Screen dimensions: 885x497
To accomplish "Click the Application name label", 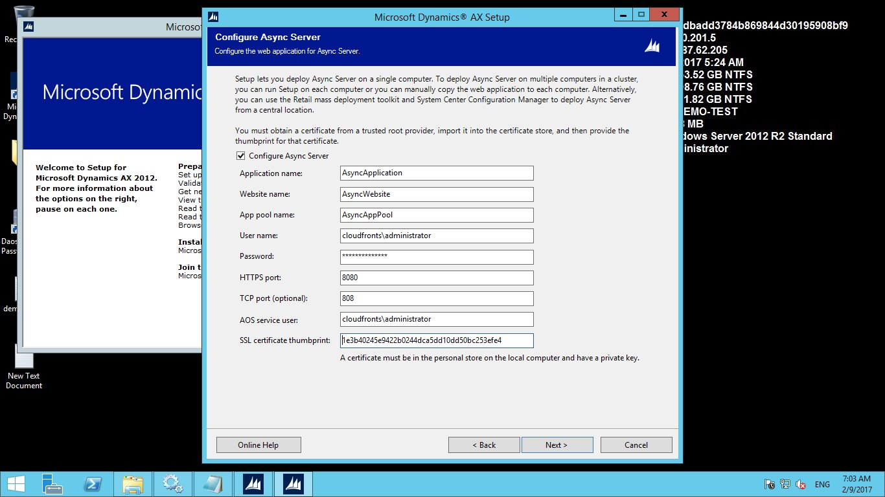I will [x=271, y=173].
